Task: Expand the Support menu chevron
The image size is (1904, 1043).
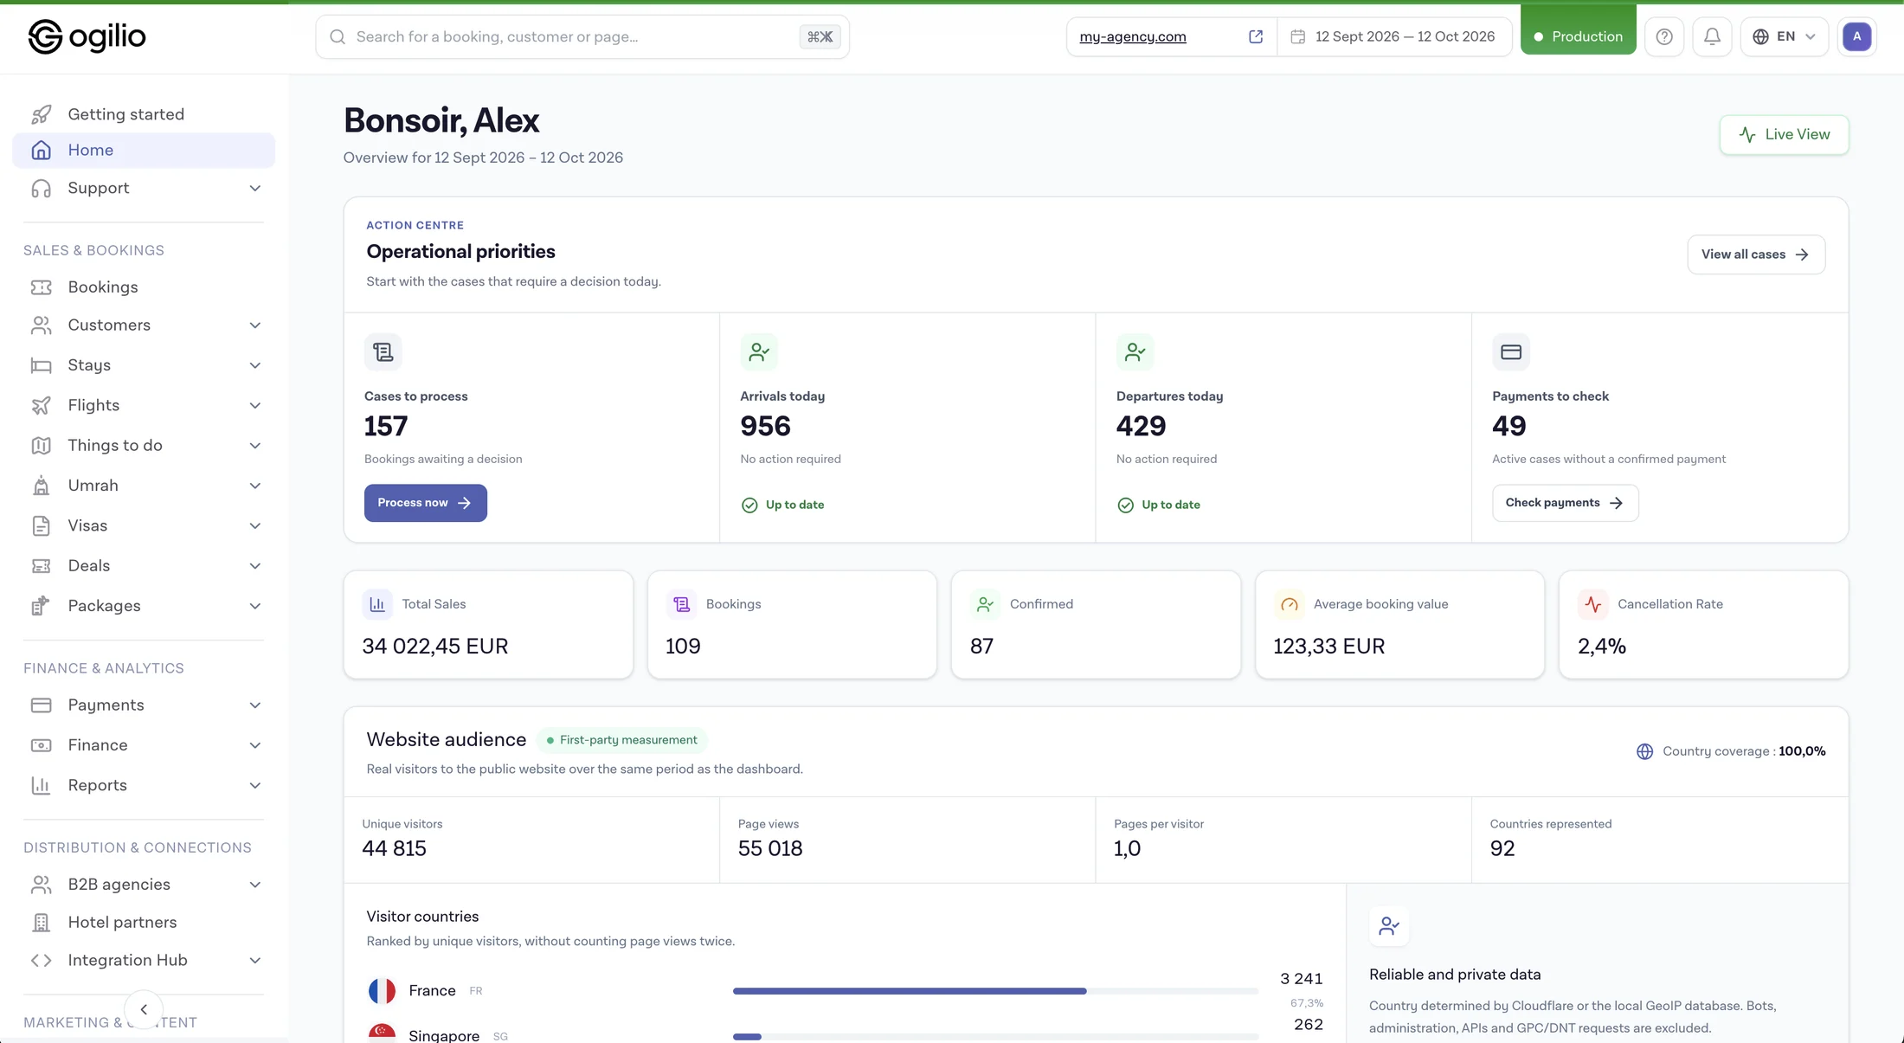Action: point(254,189)
